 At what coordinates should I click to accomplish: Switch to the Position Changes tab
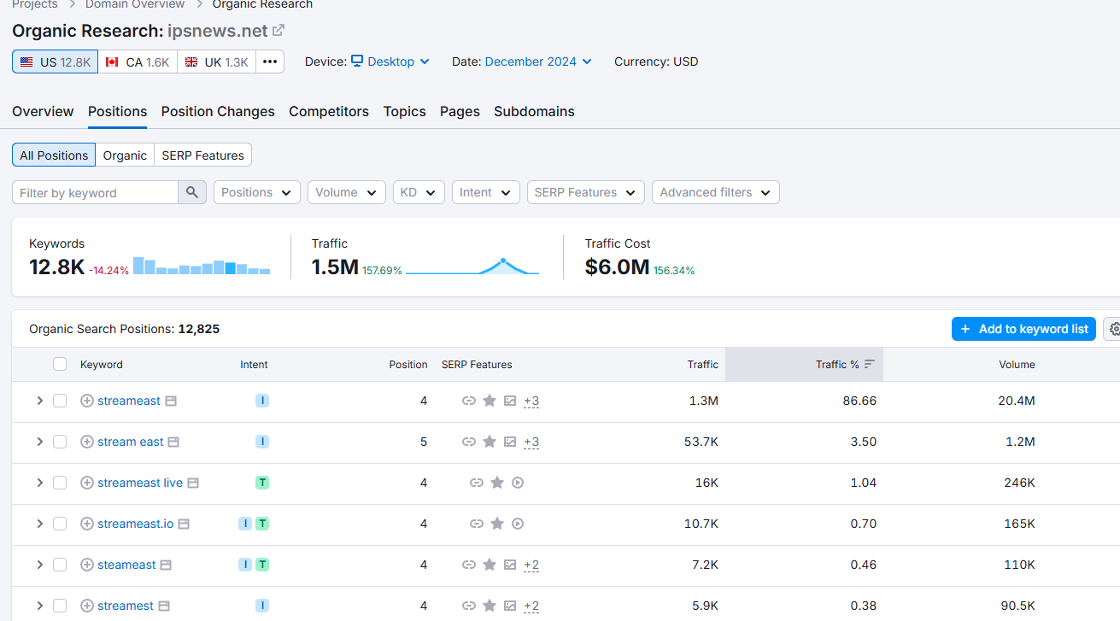218,111
